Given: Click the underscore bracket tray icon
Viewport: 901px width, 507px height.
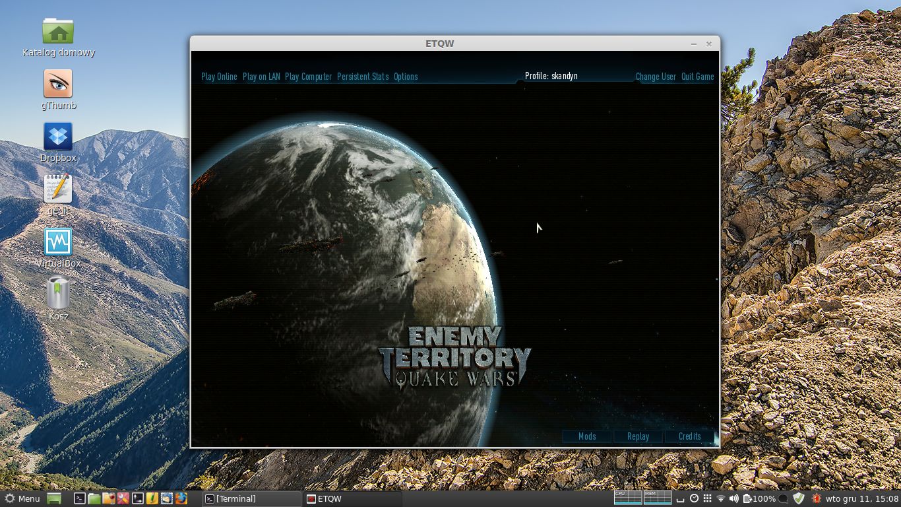Looking at the screenshot, I should tap(681, 500).
